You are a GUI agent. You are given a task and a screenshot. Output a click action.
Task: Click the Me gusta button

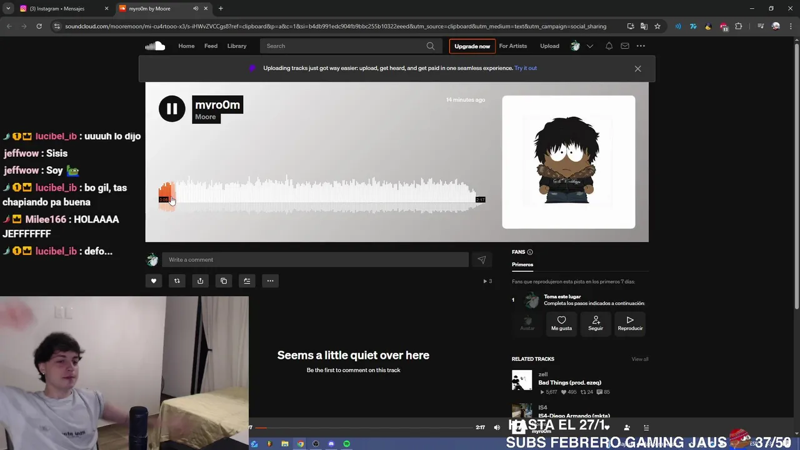pyautogui.click(x=561, y=323)
